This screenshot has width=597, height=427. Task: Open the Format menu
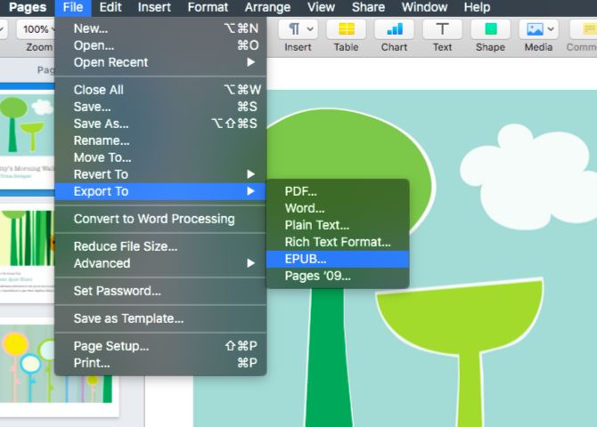(x=208, y=7)
